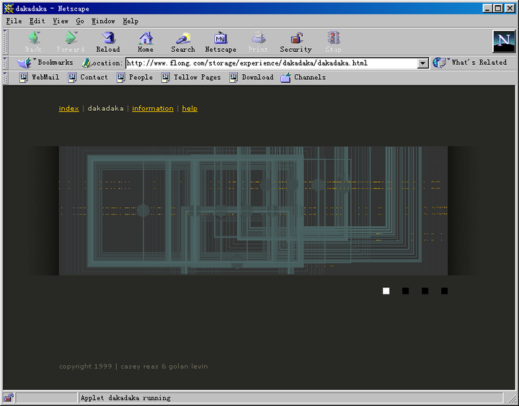Image resolution: width=519 pixels, height=406 pixels.
Task: Follow the index link
Action: [68, 109]
